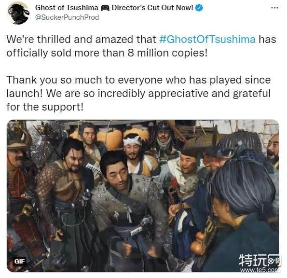The height and width of the screenshot is (278, 287).
Task: Click the GIF badge on the media
Action: [x=20, y=261]
